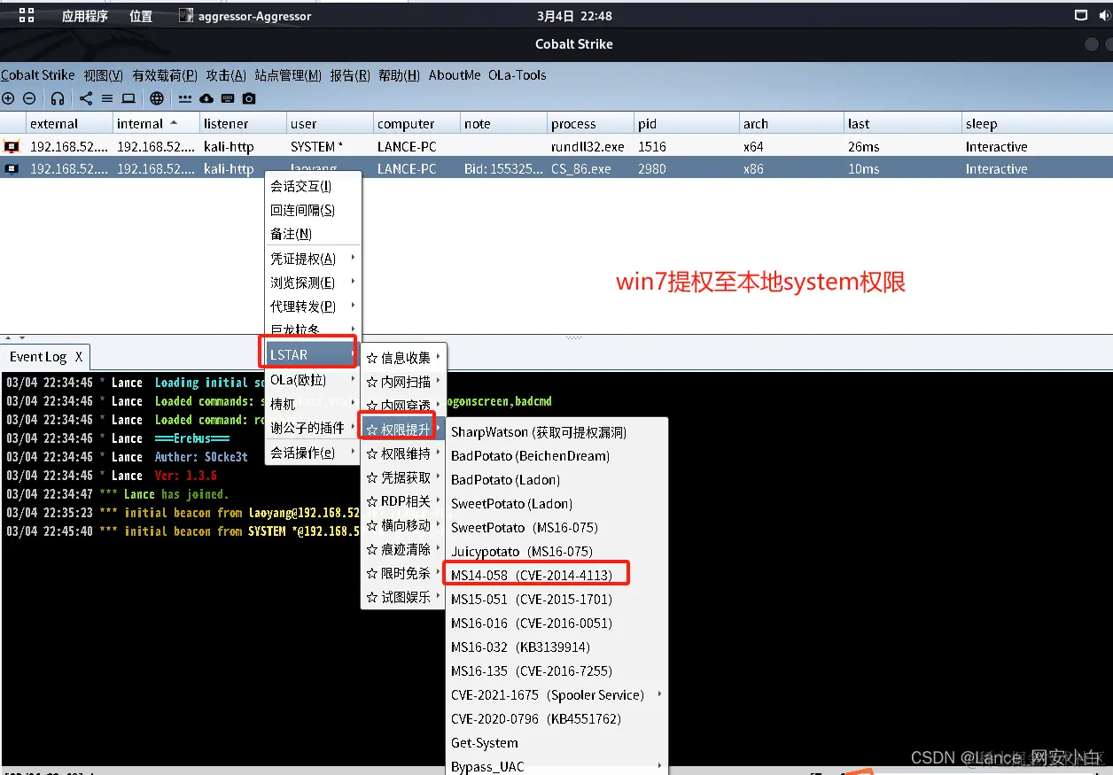This screenshot has height=775, width=1113.
Task: Select 回连间隔(S) in context menu
Action: 314,210
